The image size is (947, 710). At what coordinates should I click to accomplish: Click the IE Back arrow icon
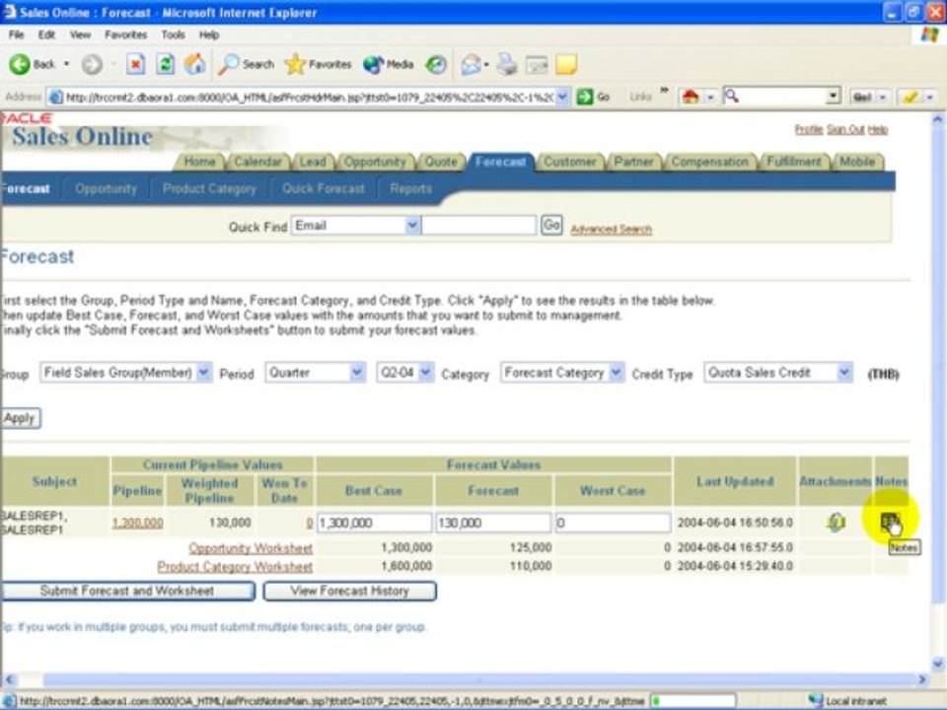pyautogui.click(x=20, y=64)
